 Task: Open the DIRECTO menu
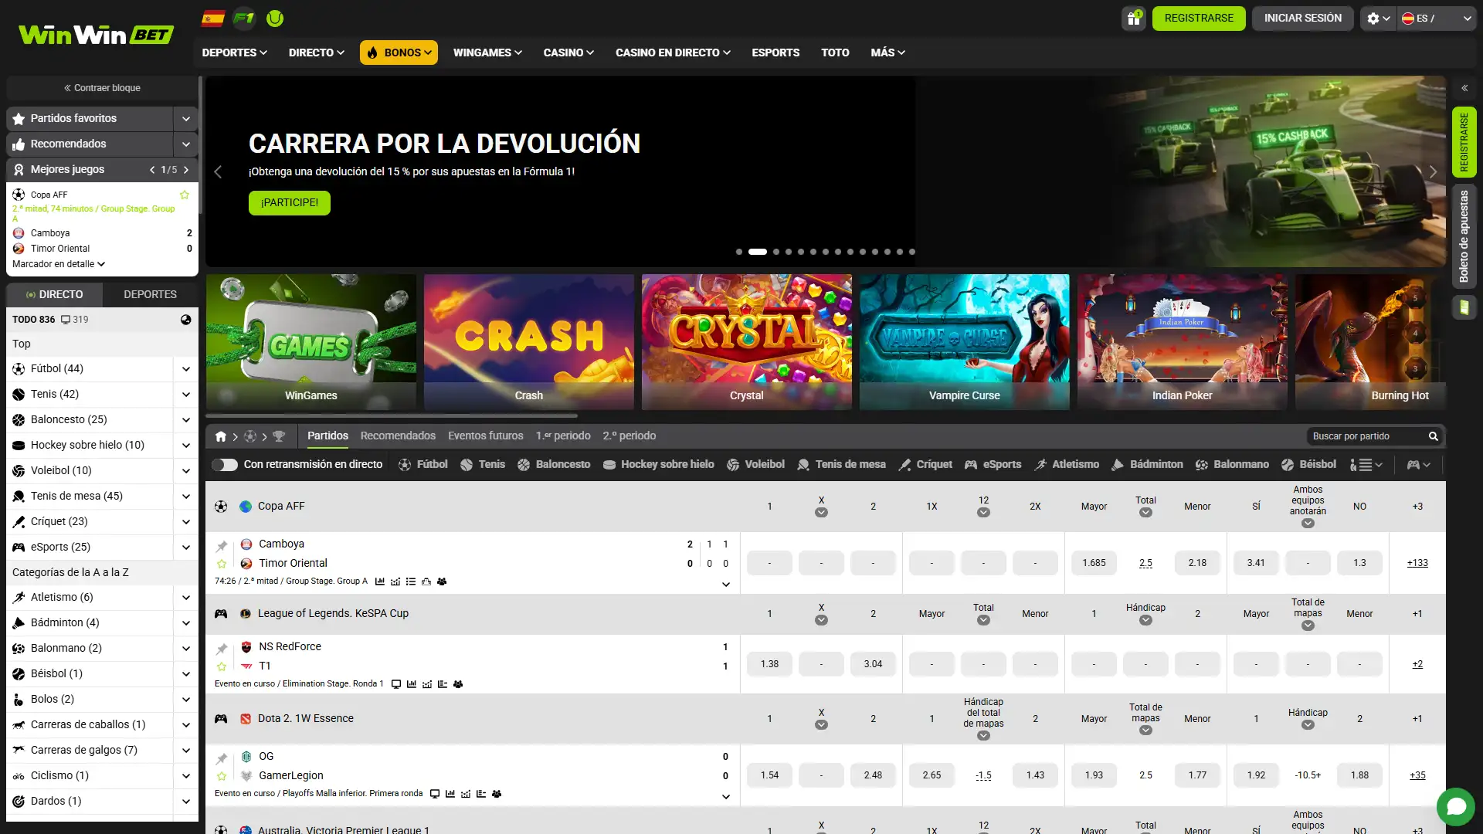[316, 53]
